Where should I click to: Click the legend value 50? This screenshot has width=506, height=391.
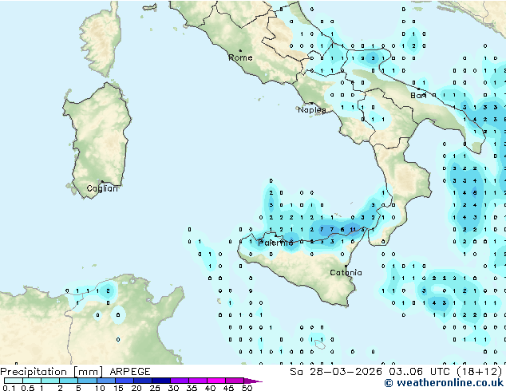[x=247, y=388]
